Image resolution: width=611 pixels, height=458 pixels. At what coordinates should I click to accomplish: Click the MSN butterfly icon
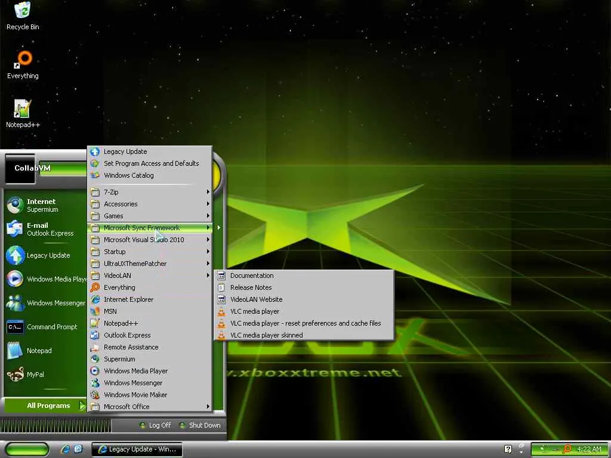[95, 311]
